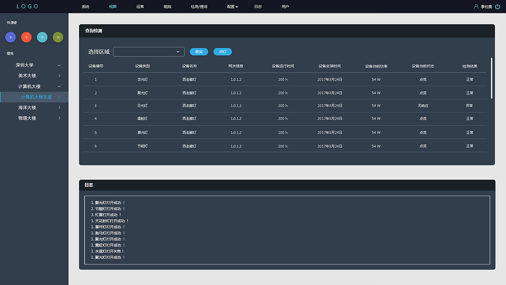Click the olive green quick-access play button
506x285 pixels.
[x=58, y=37]
